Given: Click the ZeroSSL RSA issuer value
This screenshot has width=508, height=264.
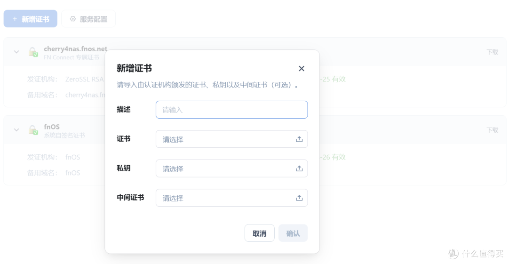Looking at the screenshot, I should click(85, 79).
